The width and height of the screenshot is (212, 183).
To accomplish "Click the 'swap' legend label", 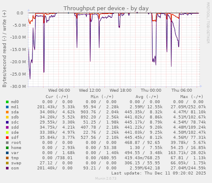I will [x=16, y=163].
